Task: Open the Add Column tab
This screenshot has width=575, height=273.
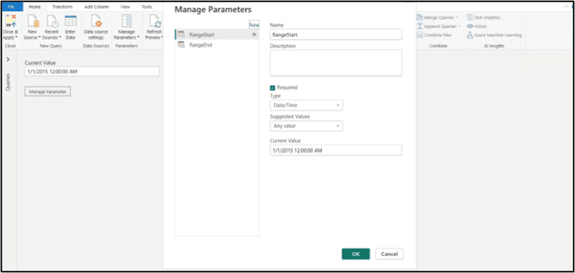Action: (x=97, y=7)
